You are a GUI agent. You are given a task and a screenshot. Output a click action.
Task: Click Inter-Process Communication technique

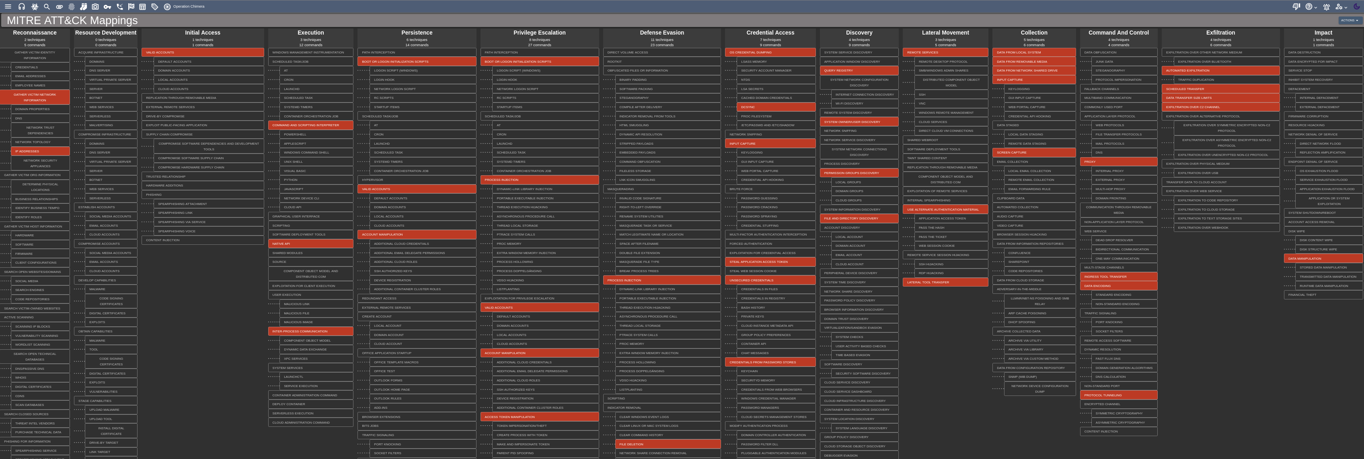tap(310, 332)
